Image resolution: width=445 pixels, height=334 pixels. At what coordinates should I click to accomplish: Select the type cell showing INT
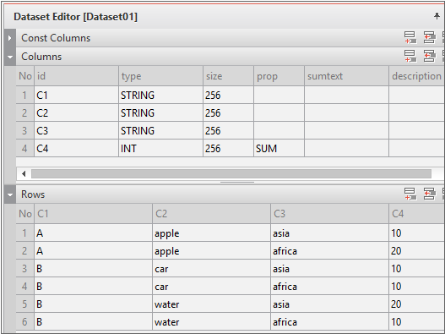coord(160,148)
